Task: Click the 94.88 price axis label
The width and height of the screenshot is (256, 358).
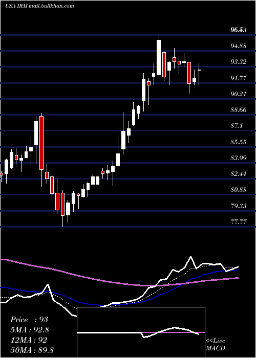Action: (239, 46)
